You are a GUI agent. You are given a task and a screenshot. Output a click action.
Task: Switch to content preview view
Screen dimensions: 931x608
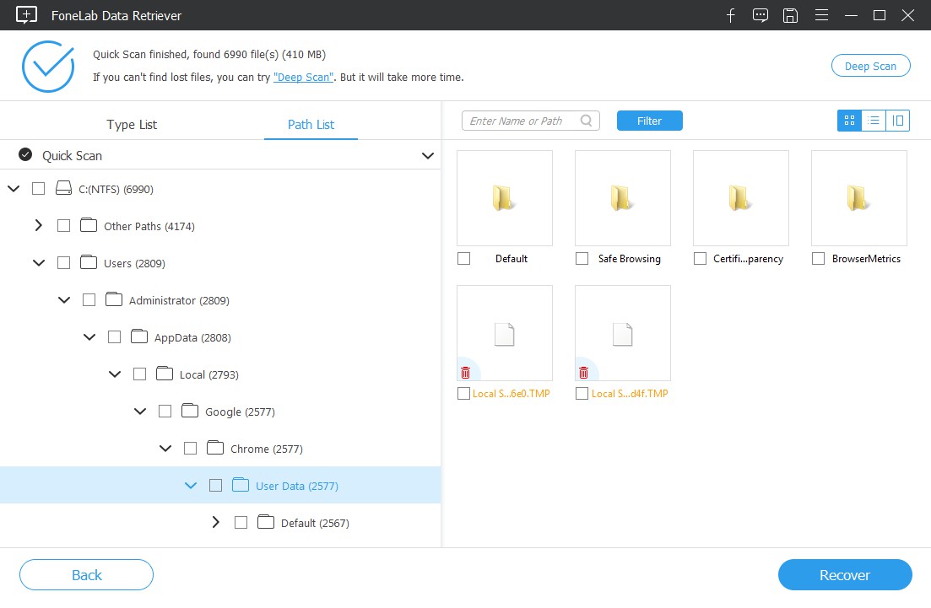click(898, 121)
